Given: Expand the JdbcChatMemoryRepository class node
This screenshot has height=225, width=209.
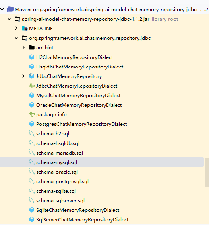Looking at the screenshot, I should [23, 76].
